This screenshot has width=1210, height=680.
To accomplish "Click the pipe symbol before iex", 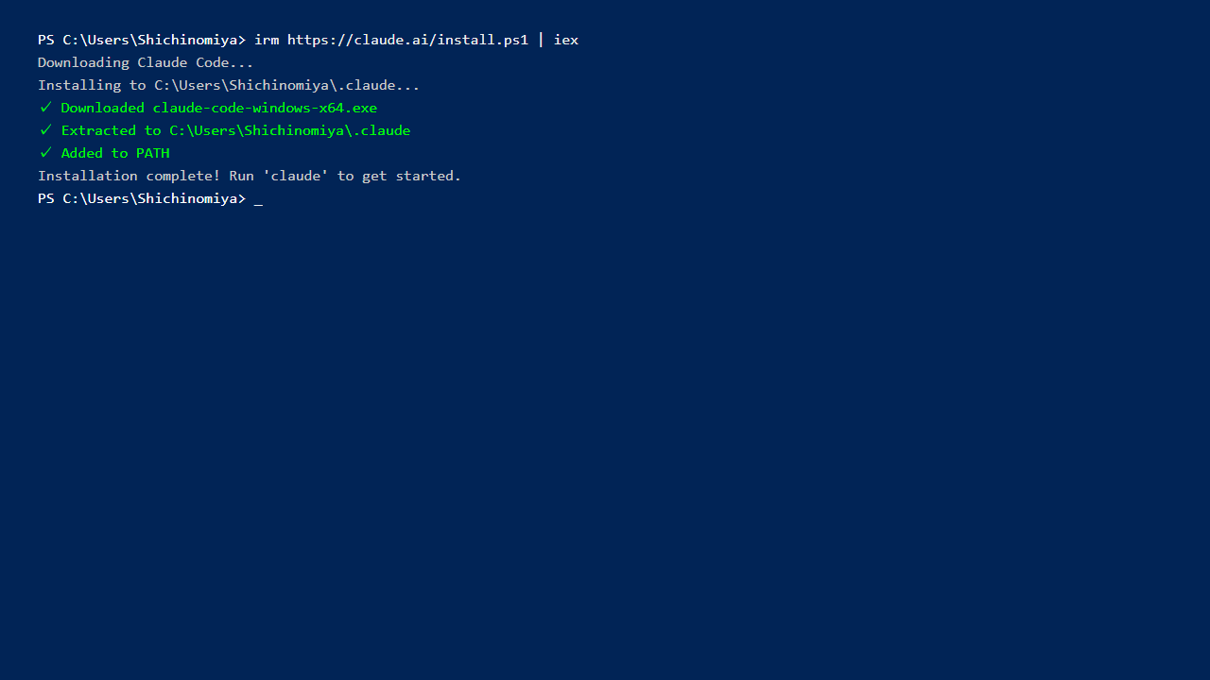I will pos(541,40).
